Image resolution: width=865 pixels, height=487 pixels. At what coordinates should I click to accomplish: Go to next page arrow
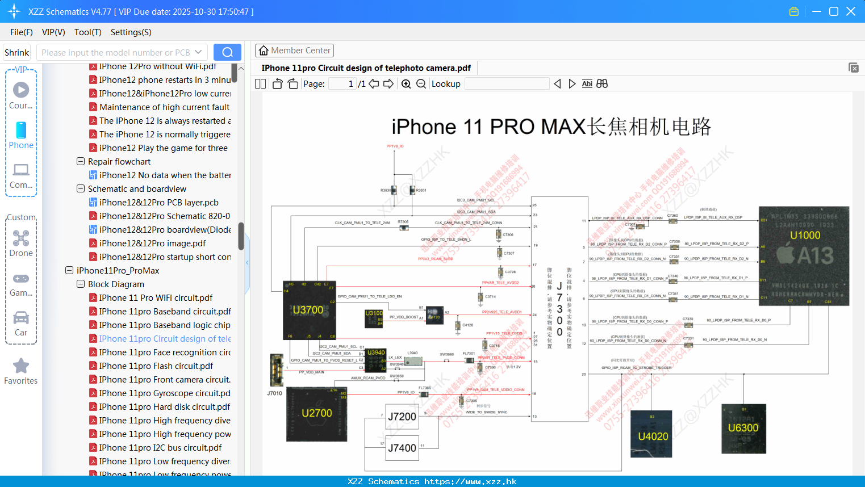click(388, 84)
